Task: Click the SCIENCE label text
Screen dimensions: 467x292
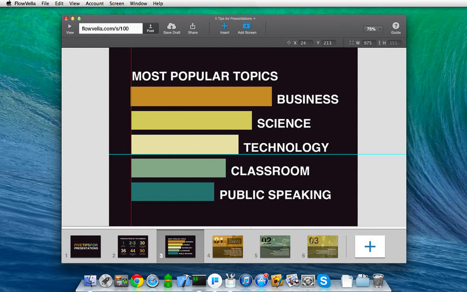Action: click(x=284, y=123)
